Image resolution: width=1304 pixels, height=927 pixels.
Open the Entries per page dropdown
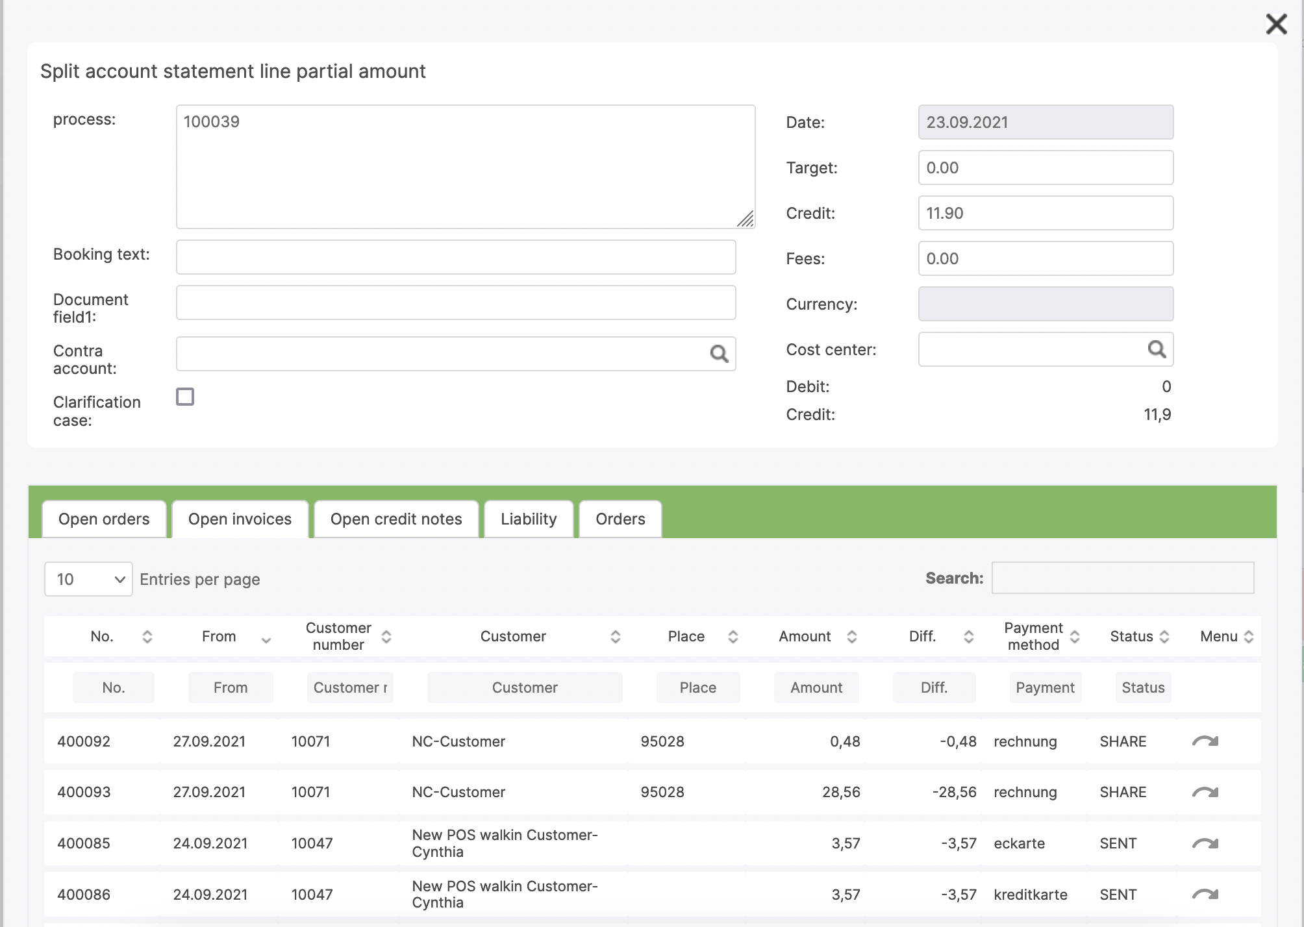coord(88,579)
